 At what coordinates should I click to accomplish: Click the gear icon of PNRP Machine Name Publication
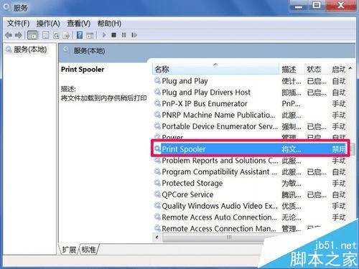157,114
